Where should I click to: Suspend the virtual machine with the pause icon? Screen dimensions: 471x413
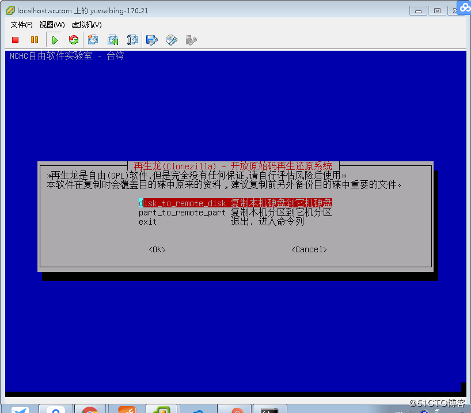(35, 40)
